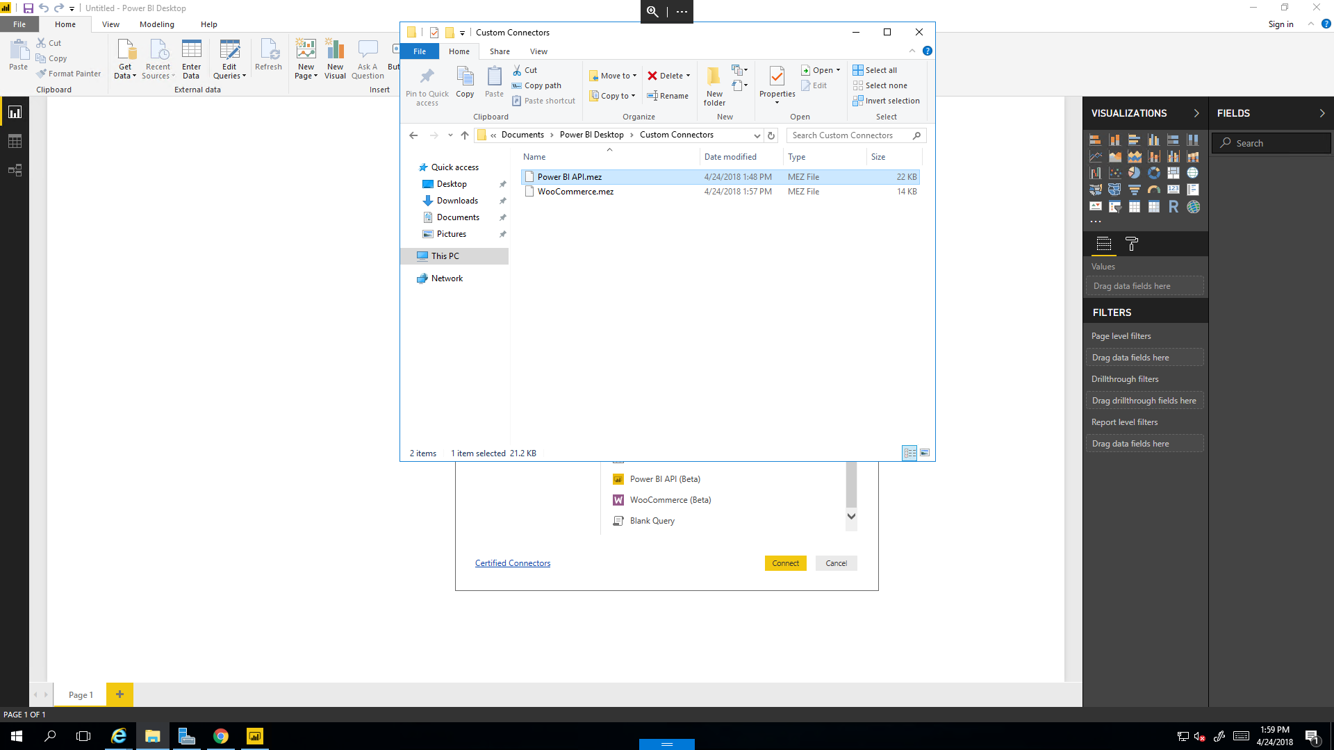
Task: Switch Explorer to details view layout
Action: coord(909,453)
